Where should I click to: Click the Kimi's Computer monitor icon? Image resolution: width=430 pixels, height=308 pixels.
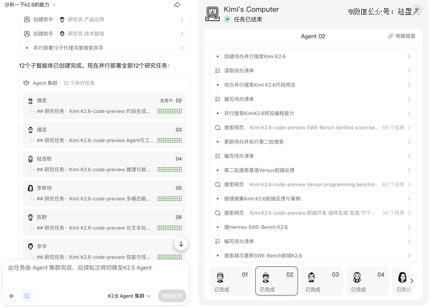(x=213, y=14)
